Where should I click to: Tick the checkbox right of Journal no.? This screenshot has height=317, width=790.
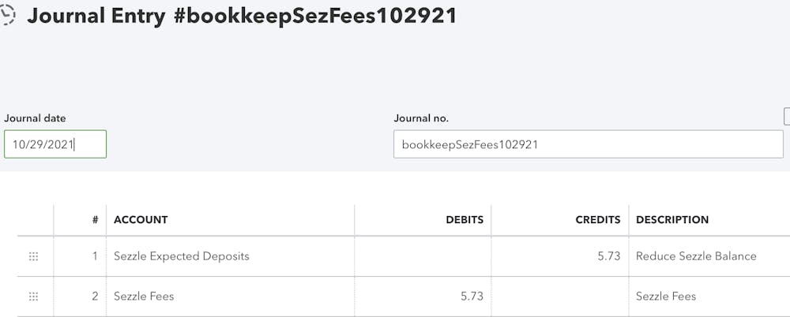[786, 117]
